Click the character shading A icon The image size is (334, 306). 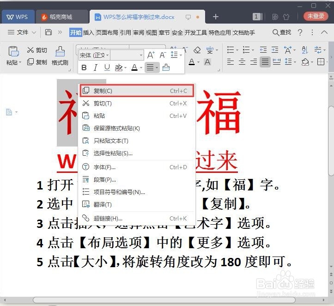click(207, 62)
